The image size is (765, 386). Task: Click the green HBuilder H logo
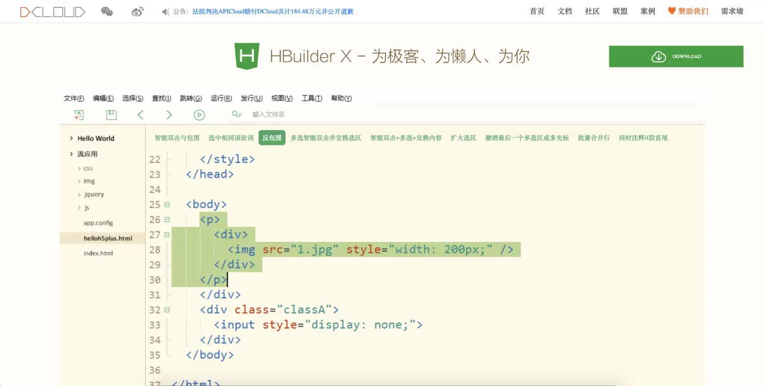click(x=247, y=56)
